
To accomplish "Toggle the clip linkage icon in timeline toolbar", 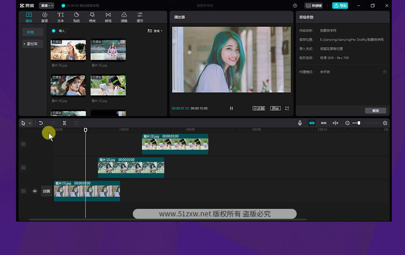I will tap(324, 123).
